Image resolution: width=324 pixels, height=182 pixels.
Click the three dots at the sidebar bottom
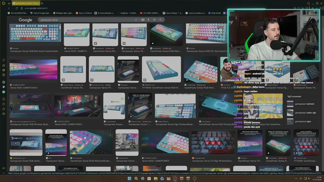click(4, 173)
